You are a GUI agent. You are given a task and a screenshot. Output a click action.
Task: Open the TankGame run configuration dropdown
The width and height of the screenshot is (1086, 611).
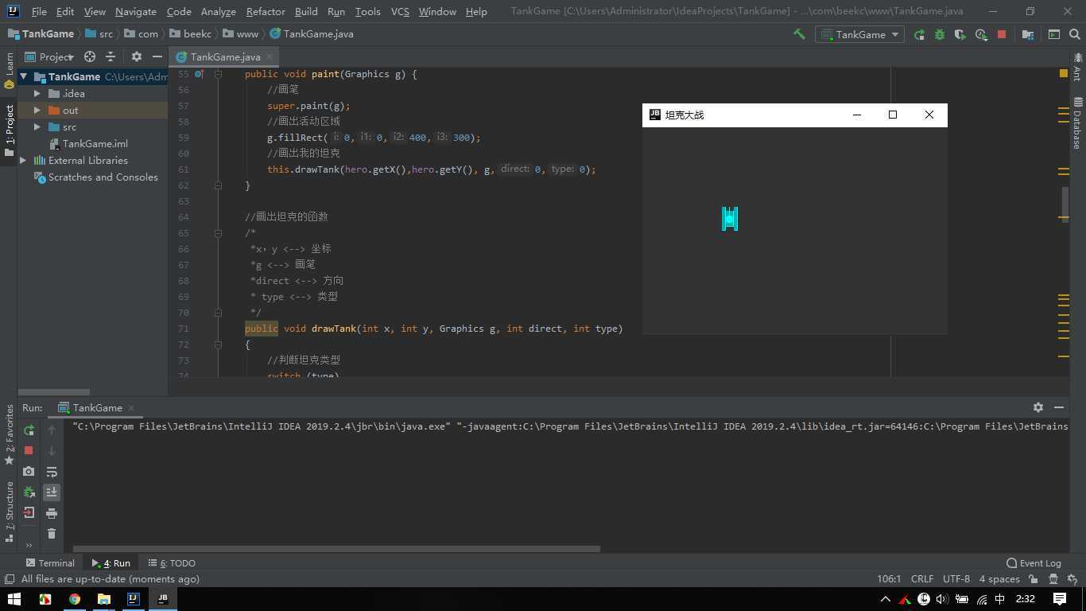[x=861, y=34]
